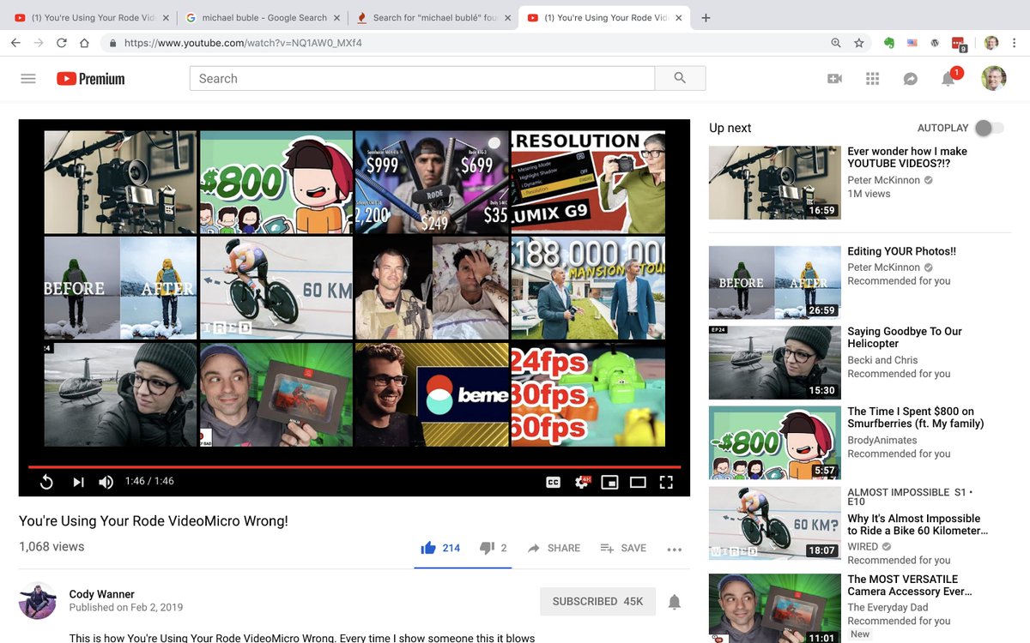
Task: Click the search magnifier button
Action: point(680,78)
